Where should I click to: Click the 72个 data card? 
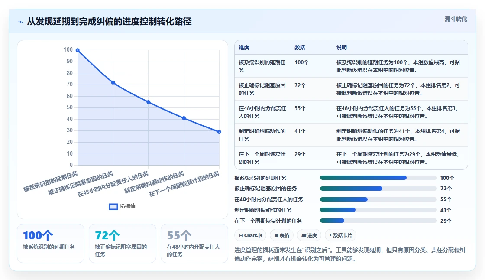click(123, 244)
